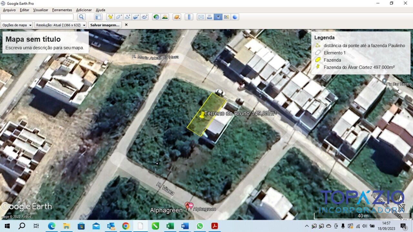
Task: Open the Ferramentas menu
Action: coord(62,10)
